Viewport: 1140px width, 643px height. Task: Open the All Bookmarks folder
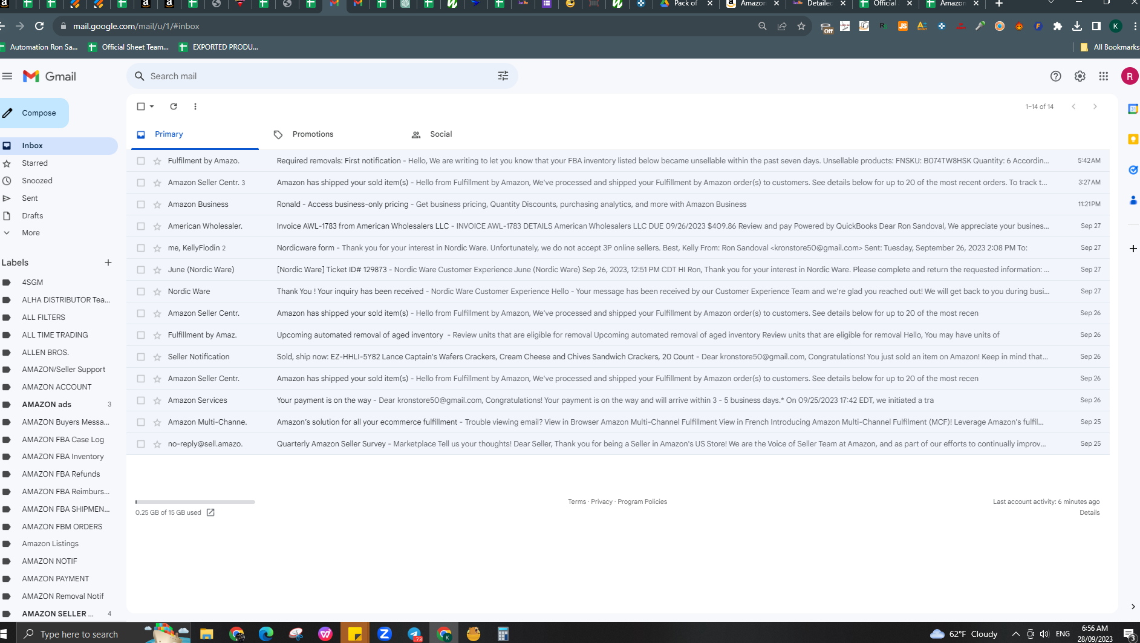pos(1109,47)
